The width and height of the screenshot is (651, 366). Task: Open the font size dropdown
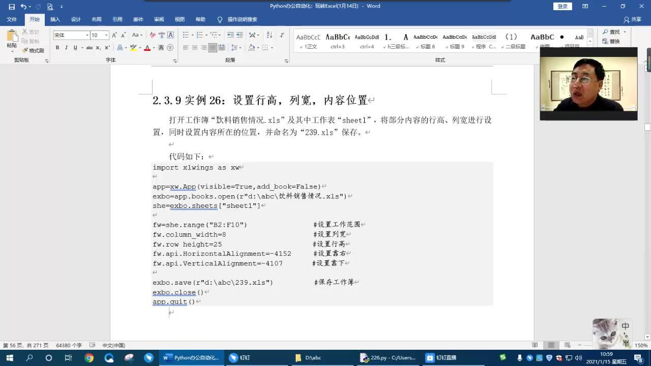click(106, 35)
